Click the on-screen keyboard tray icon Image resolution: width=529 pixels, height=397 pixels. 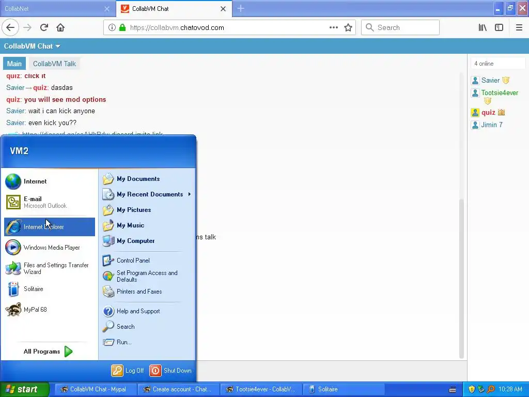(x=453, y=390)
